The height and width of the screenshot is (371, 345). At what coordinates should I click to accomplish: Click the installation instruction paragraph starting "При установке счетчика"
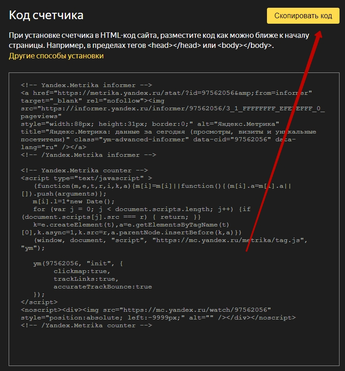tap(159, 40)
